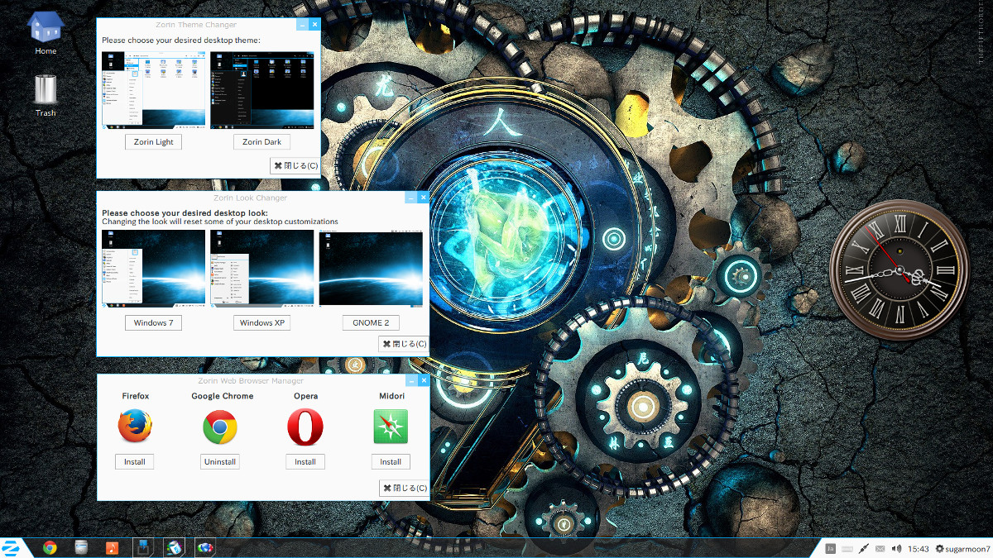Click the 'Firefox' label in Browser Manager
993x558 pixels.
click(136, 396)
